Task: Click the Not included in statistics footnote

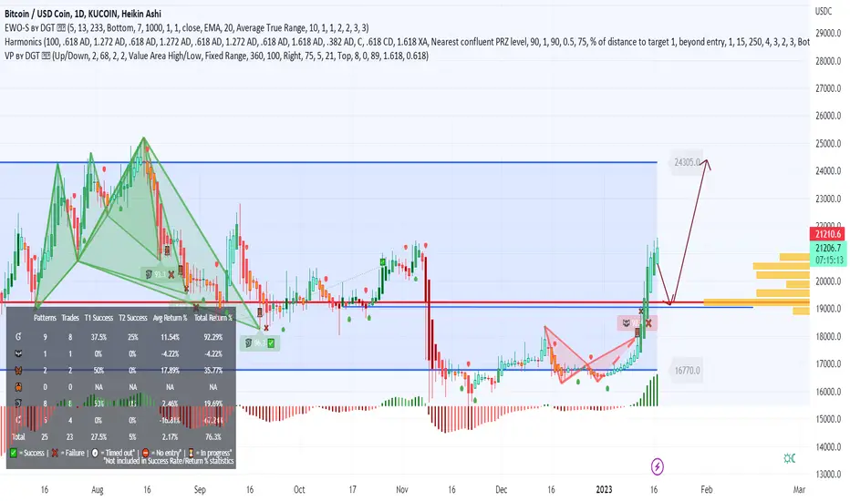Action: [169, 461]
